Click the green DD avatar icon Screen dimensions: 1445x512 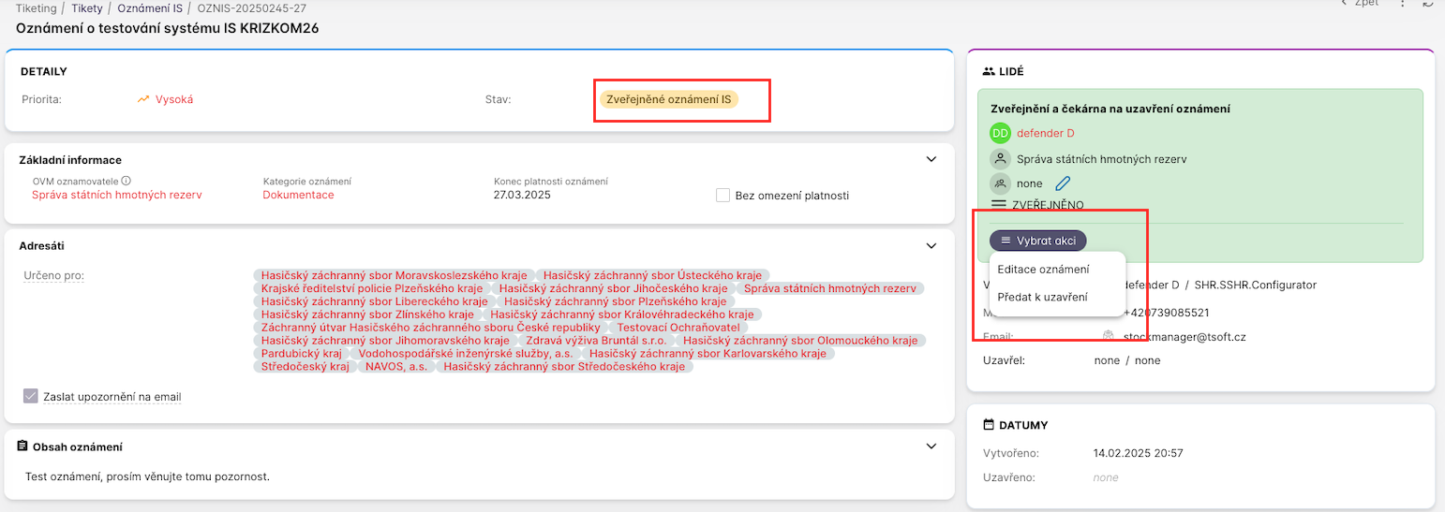[x=1000, y=133]
